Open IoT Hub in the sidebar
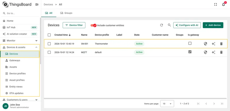 (x=20, y=27)
